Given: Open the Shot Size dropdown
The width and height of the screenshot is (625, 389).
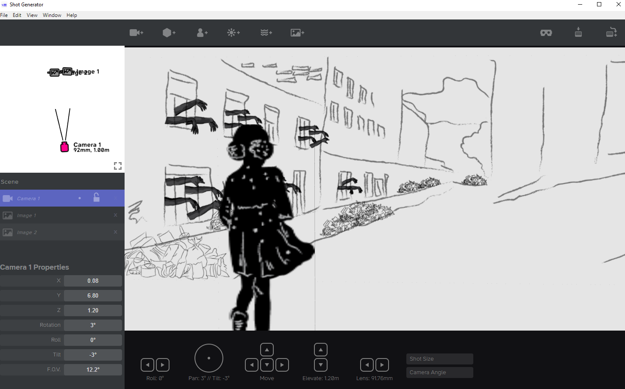Looking at the screenshot, I should click(x=439, y=359).
